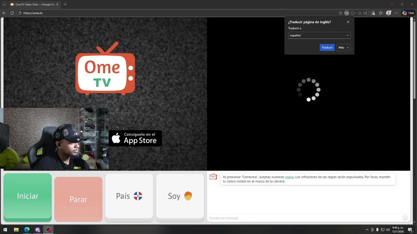Click the microphone tray icon
Viewport: 417px width, 234px height.
(377, 230)
